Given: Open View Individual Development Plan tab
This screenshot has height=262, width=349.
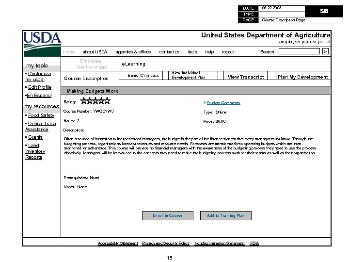Looking at the screenshot, I should pyautogui.click(x=193, y=75).
